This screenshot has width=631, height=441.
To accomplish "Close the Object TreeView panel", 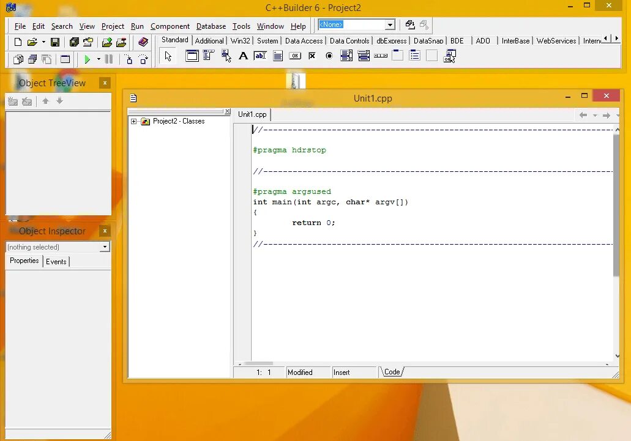I will tap(105, 83).
